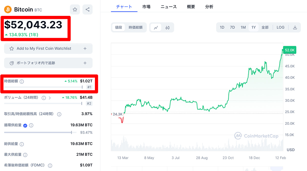Screen dimensions: 307x171
Task: Click the 13 Mar date label on chart axis
Action: point(123,158)
